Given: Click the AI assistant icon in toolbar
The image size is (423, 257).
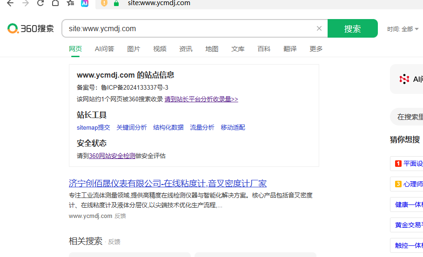Looking at the screenshot, I should pyautogui.click(x=85, y=3).
